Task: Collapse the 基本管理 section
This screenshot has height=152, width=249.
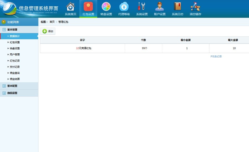Action: tap(12, 30)
